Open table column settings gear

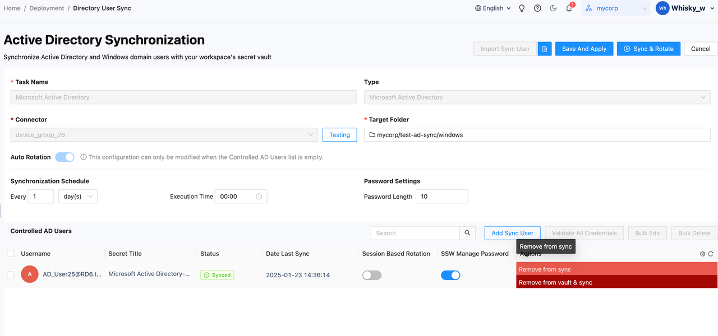point(702,254)
